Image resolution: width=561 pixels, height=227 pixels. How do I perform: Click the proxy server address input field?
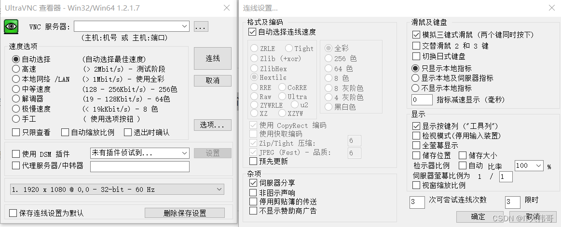click(140, 167)
